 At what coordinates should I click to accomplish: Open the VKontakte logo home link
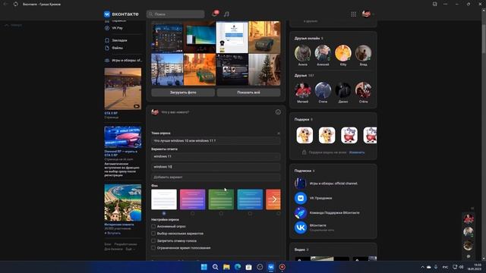coord(121,14)
